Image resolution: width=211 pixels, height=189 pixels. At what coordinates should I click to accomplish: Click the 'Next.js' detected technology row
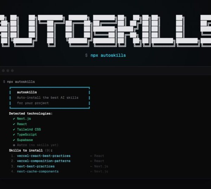pyautogui.click(x=22, y=119)
